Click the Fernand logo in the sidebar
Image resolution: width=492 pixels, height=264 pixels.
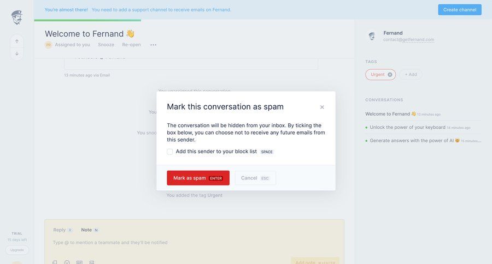[17, 17]
